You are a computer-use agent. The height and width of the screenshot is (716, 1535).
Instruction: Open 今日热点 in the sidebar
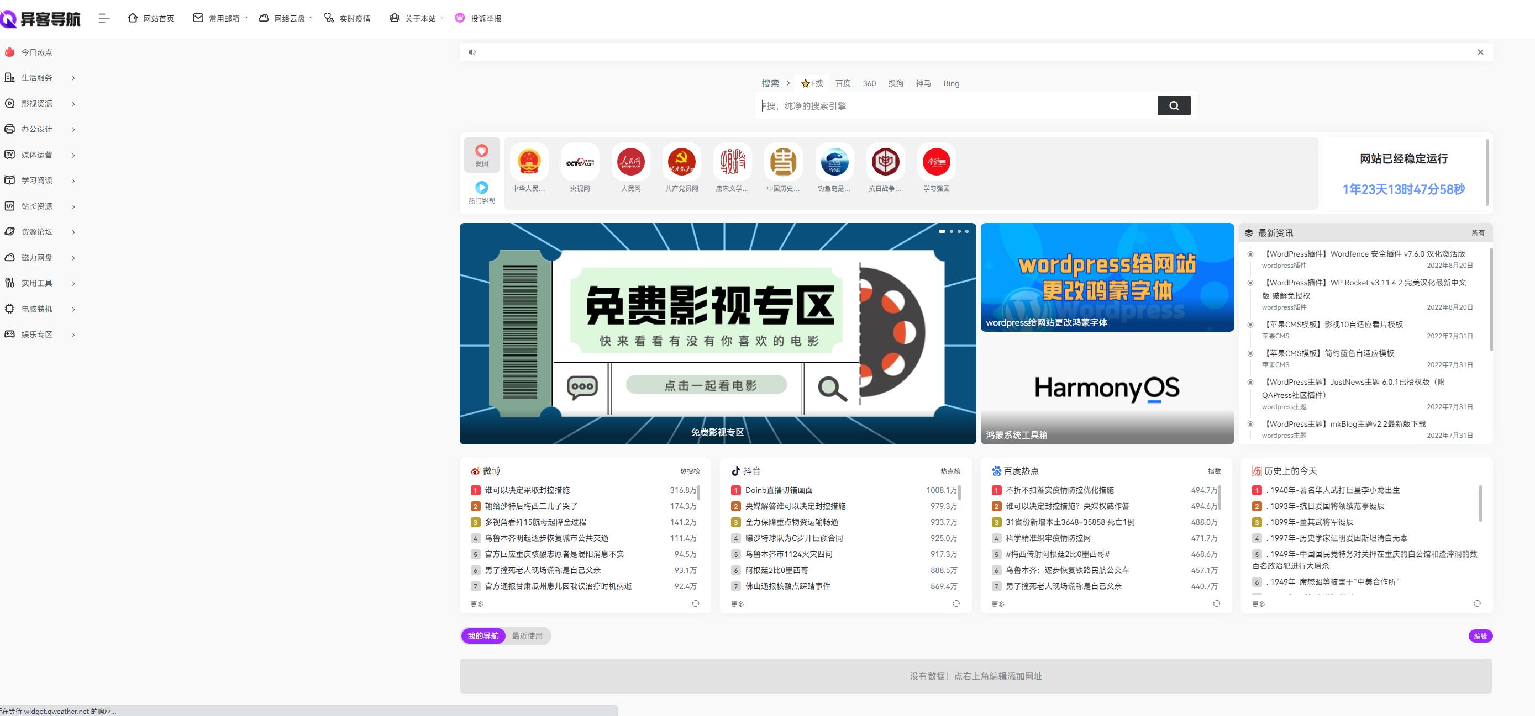28,52
